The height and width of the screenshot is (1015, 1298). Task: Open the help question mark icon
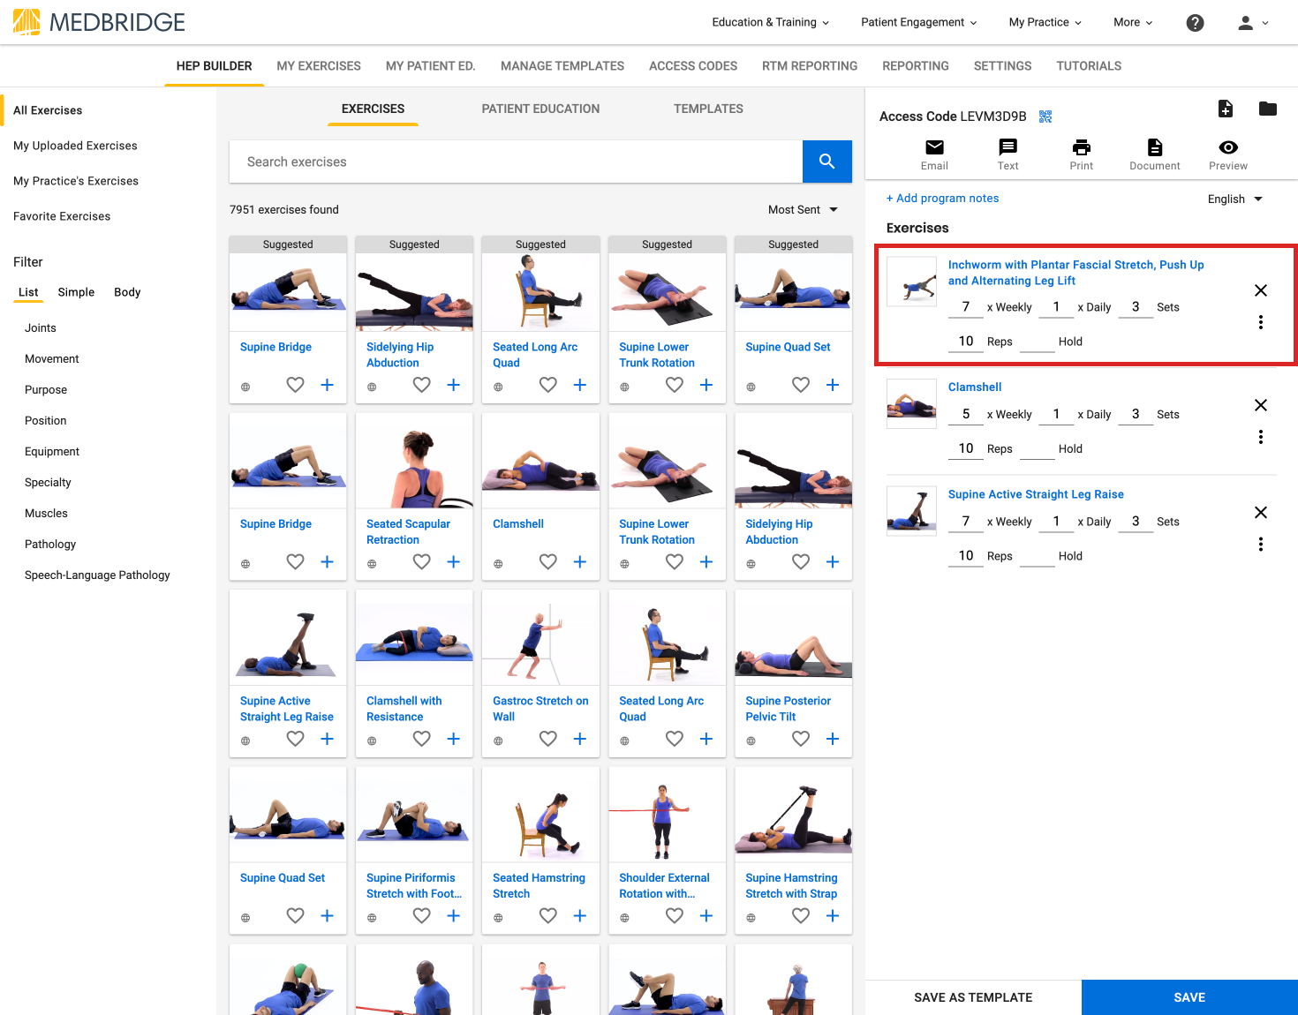tap(1195, 23)
